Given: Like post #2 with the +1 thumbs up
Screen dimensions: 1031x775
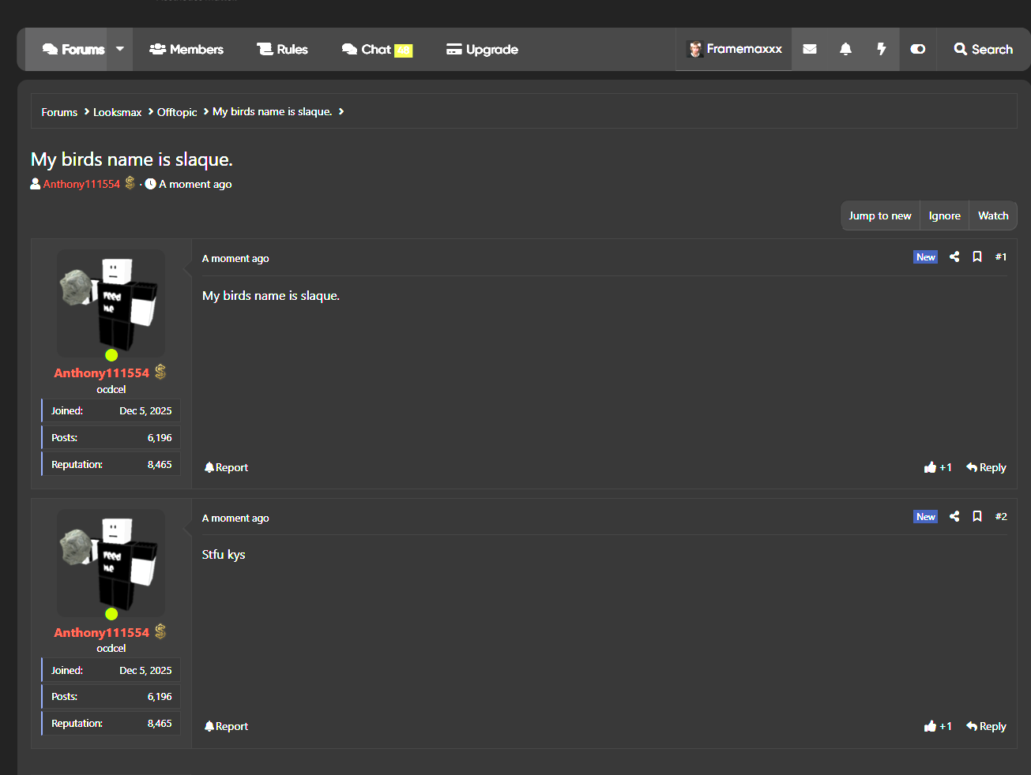Looking at the screenshot, I should [x=938, y=726].
